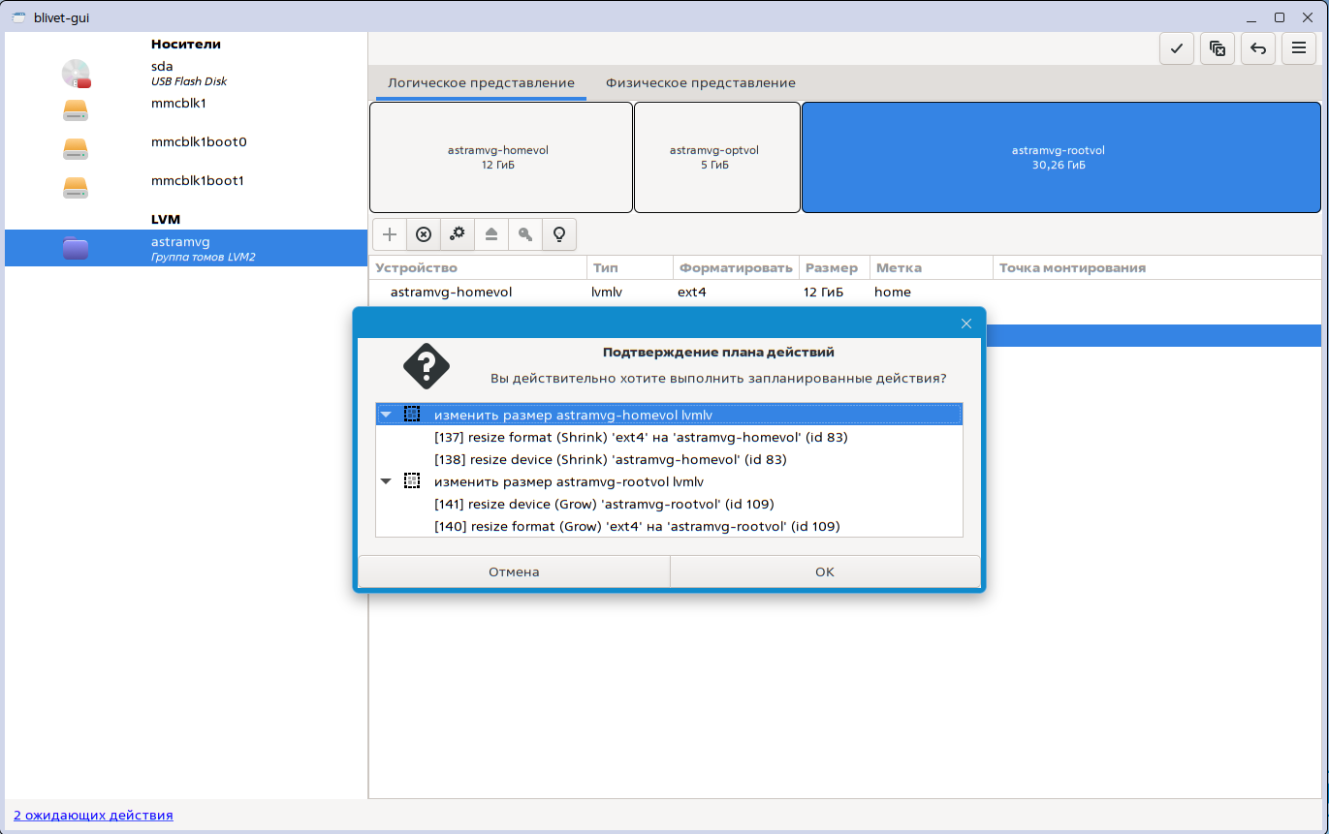Click the clear scheduled actions icon
Image resolution: width=1329 pixels, height=834 pixels.
point(1218,48)
